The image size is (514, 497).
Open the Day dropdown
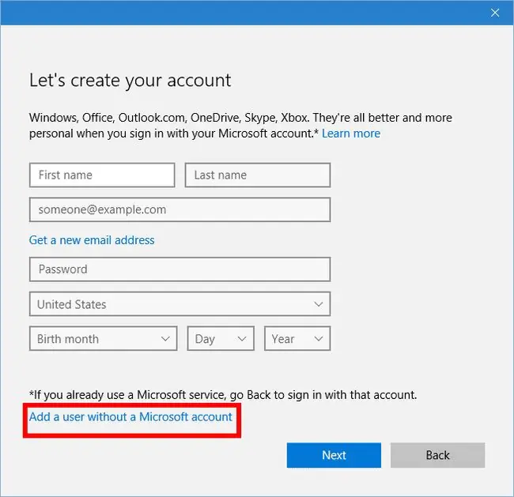(221, 338)
